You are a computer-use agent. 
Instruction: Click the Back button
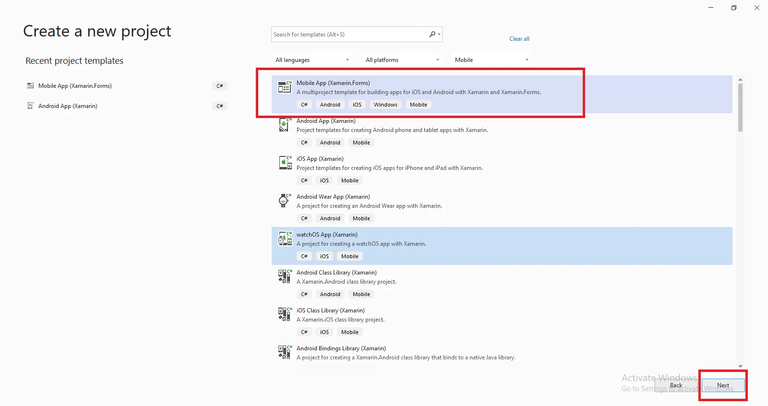pos(676,385)
